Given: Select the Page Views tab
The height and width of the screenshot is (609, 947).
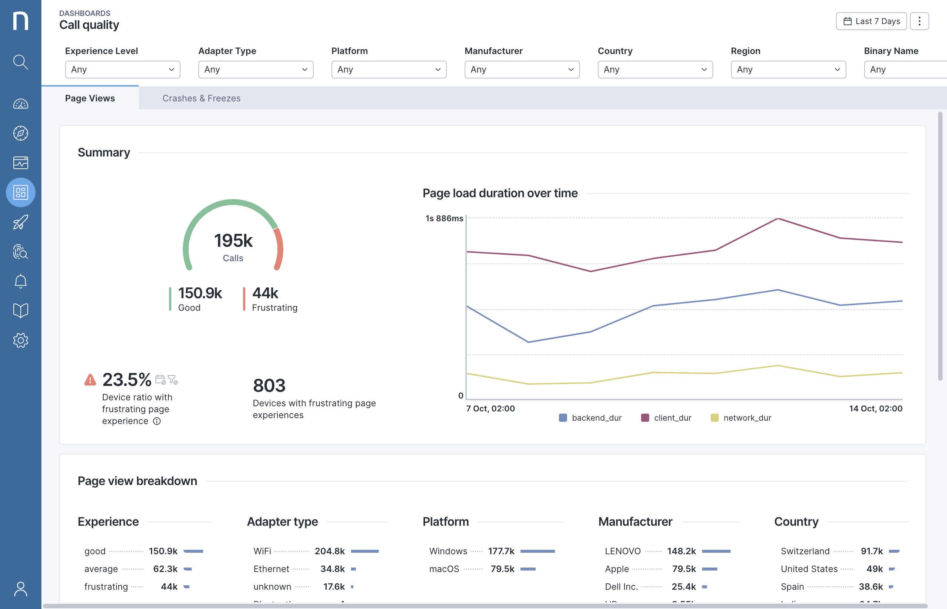Looking at the screenshot, I should (90, 98).
